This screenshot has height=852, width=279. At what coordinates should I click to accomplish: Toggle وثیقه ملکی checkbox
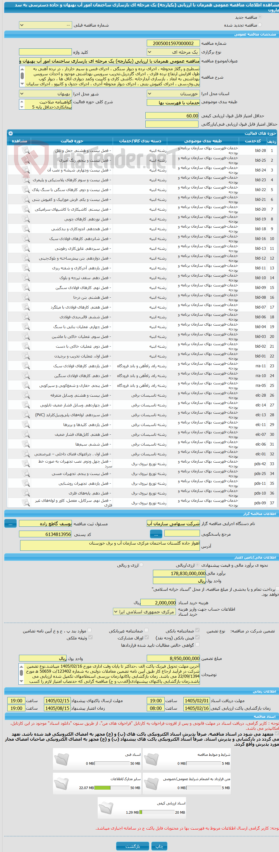coord(90,637)
